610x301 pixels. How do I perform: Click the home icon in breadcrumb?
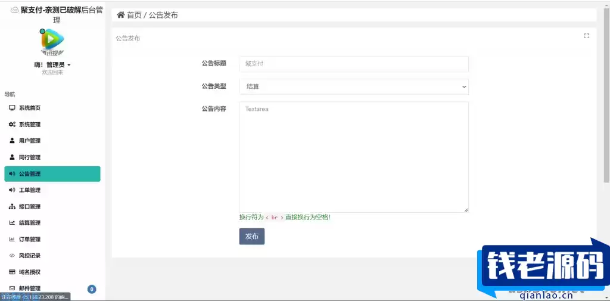pos(120,15)
